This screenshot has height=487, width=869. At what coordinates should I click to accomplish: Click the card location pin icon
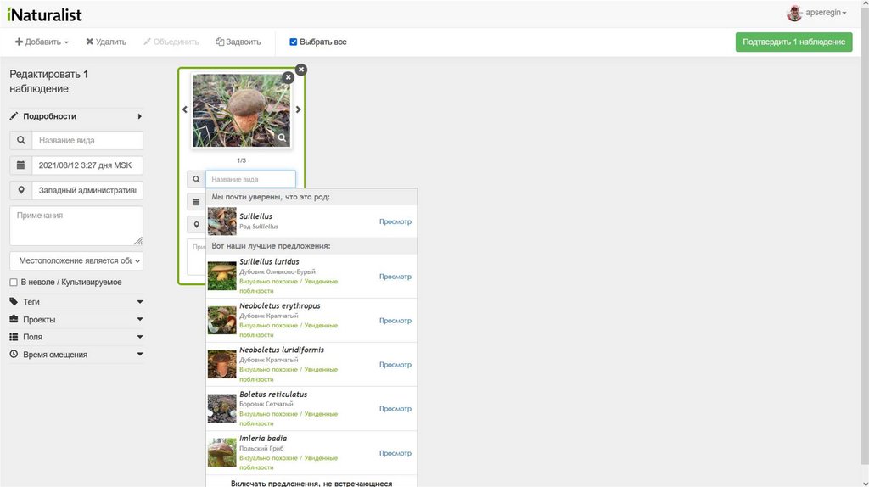click(196, 224)
